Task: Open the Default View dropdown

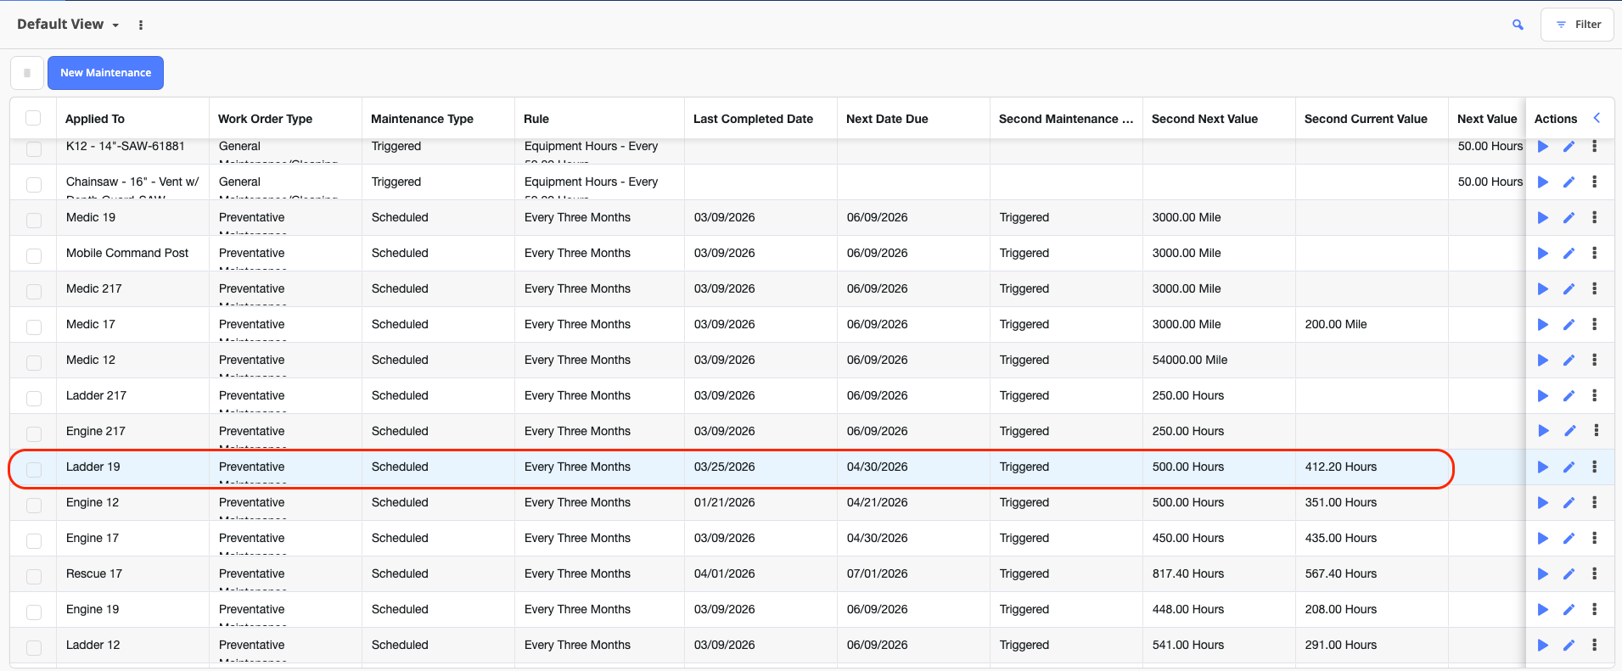Action: [x=68, y=25]
